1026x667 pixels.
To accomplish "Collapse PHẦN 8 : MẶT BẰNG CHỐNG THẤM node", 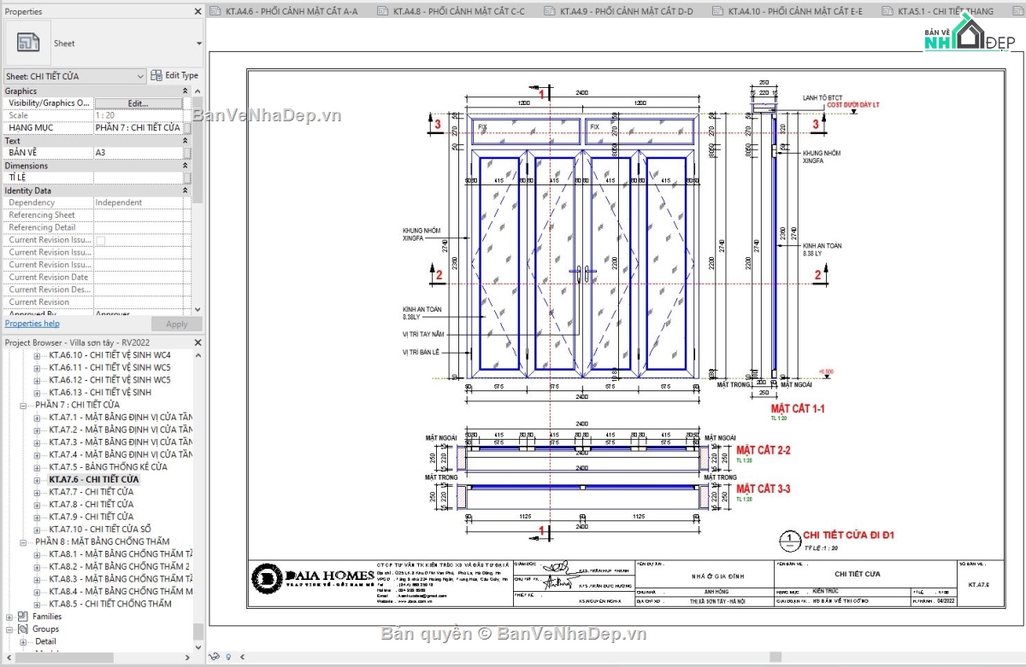I will click(24, 541).
